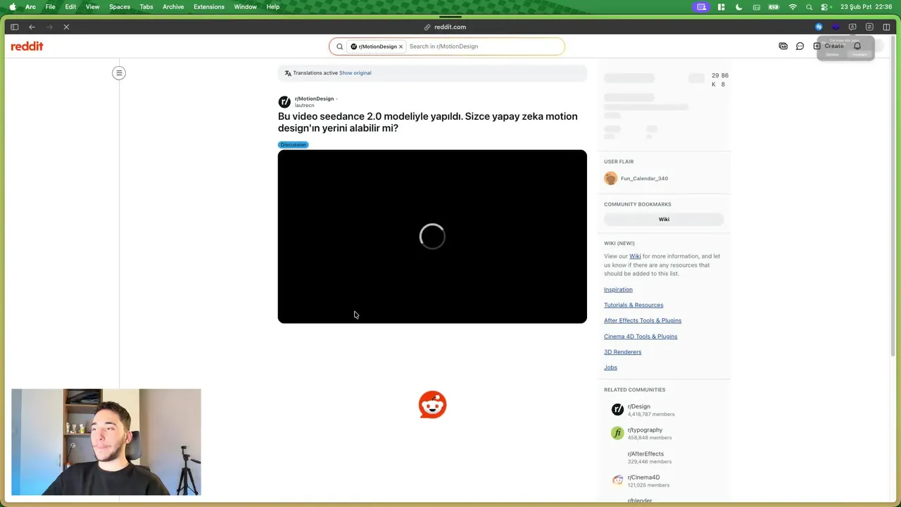Viewport: 901px width, 507px height.
Task: Open Tutorials & Resources link
Action: click(634, 305)
